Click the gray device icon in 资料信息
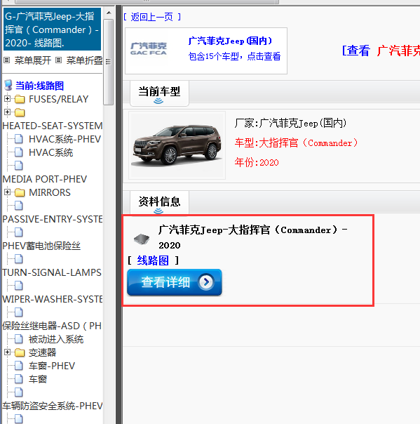 pyautogui.click(x=142, y=239)
